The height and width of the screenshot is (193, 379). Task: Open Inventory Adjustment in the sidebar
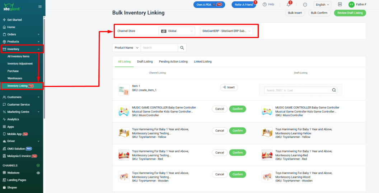20,64
